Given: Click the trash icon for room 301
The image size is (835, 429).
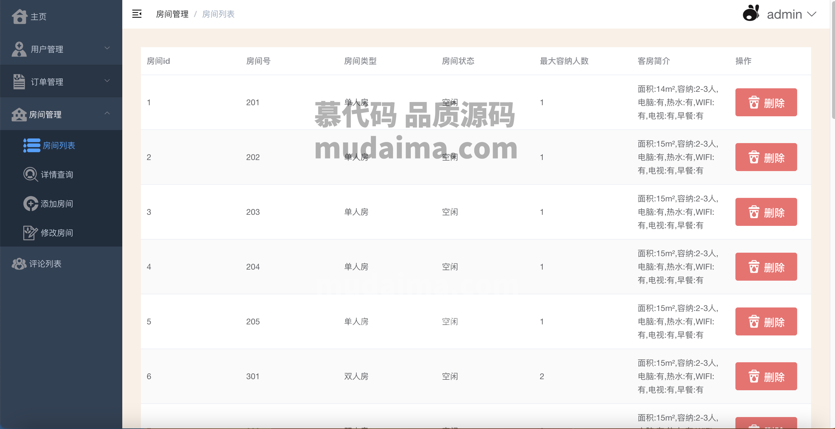Looking at the screenshot, I should (754, 377).
